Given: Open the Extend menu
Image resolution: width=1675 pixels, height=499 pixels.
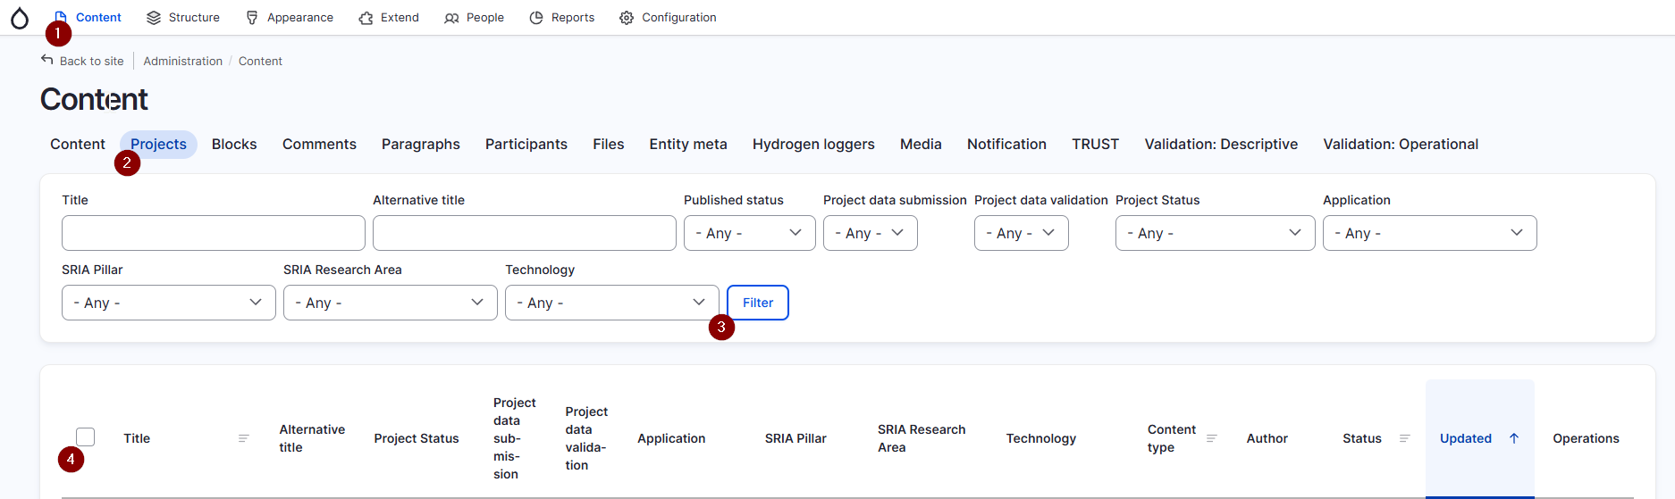Looking at the screenshot, I should click(389, 18).
